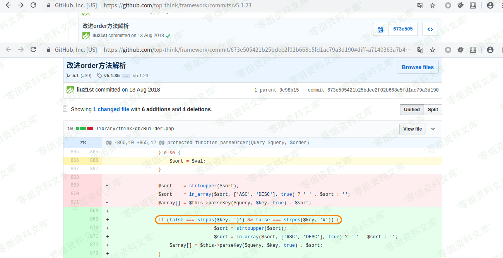The width and height of the screenshot is (503, 258).
Task: Open the 5.1 branch link
Action: point(75,76)
